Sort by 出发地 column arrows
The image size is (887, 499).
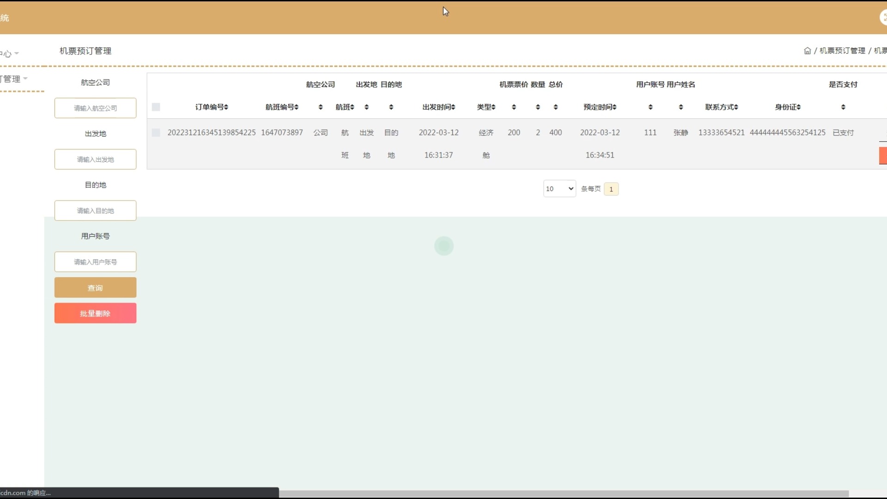366,107
